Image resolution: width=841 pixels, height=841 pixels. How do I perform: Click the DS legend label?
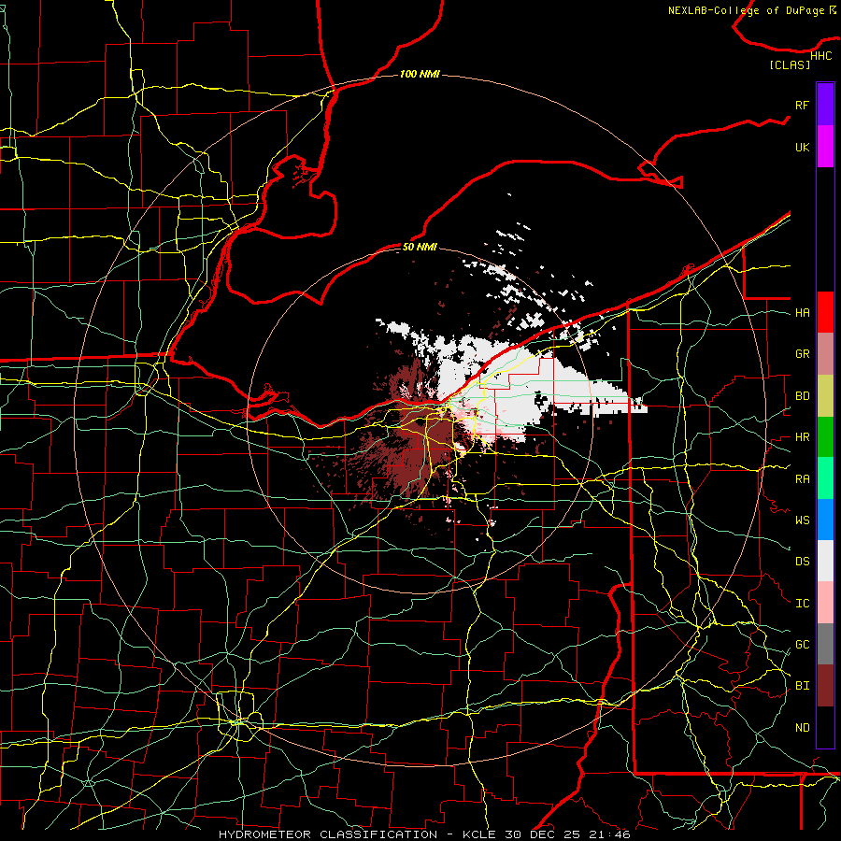coord(802,562)
